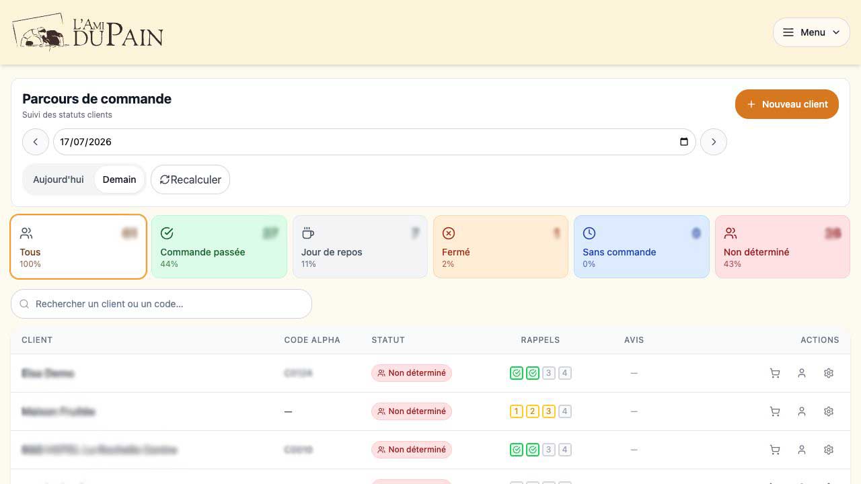Open the person icon in the third client row
Image resolution: width=861 pixels, height=484 pixels.
tap(802, 450)
